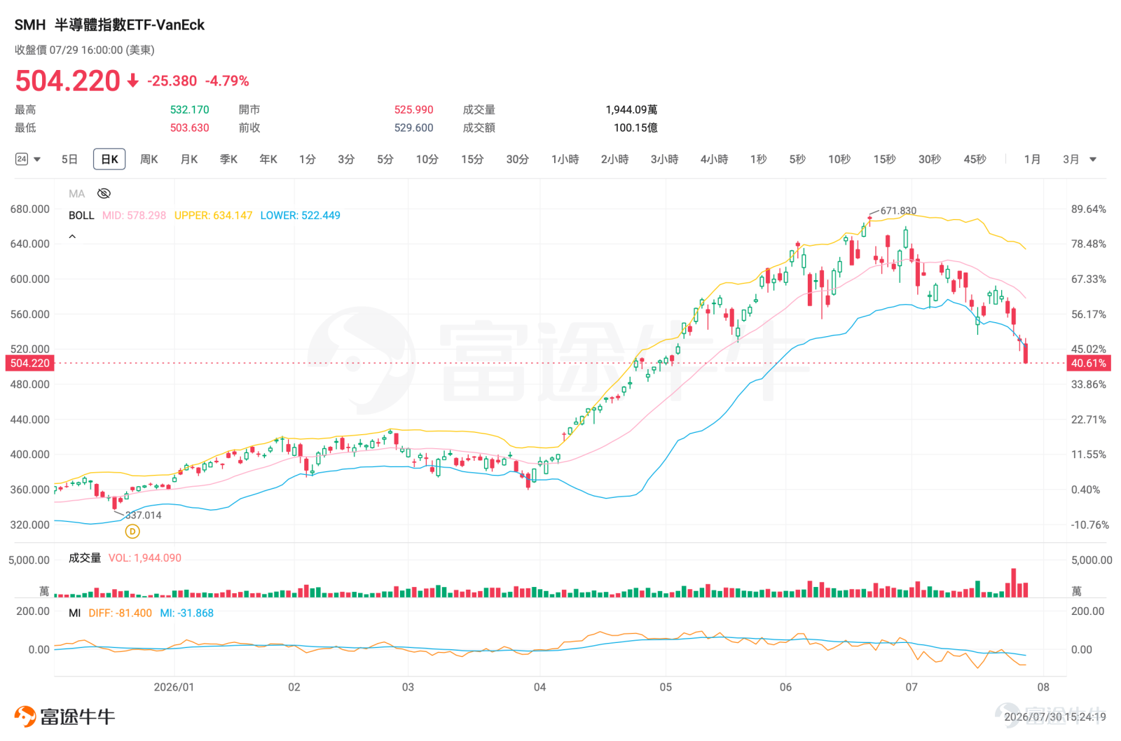Select the 3小時 interval

point(664,159)
